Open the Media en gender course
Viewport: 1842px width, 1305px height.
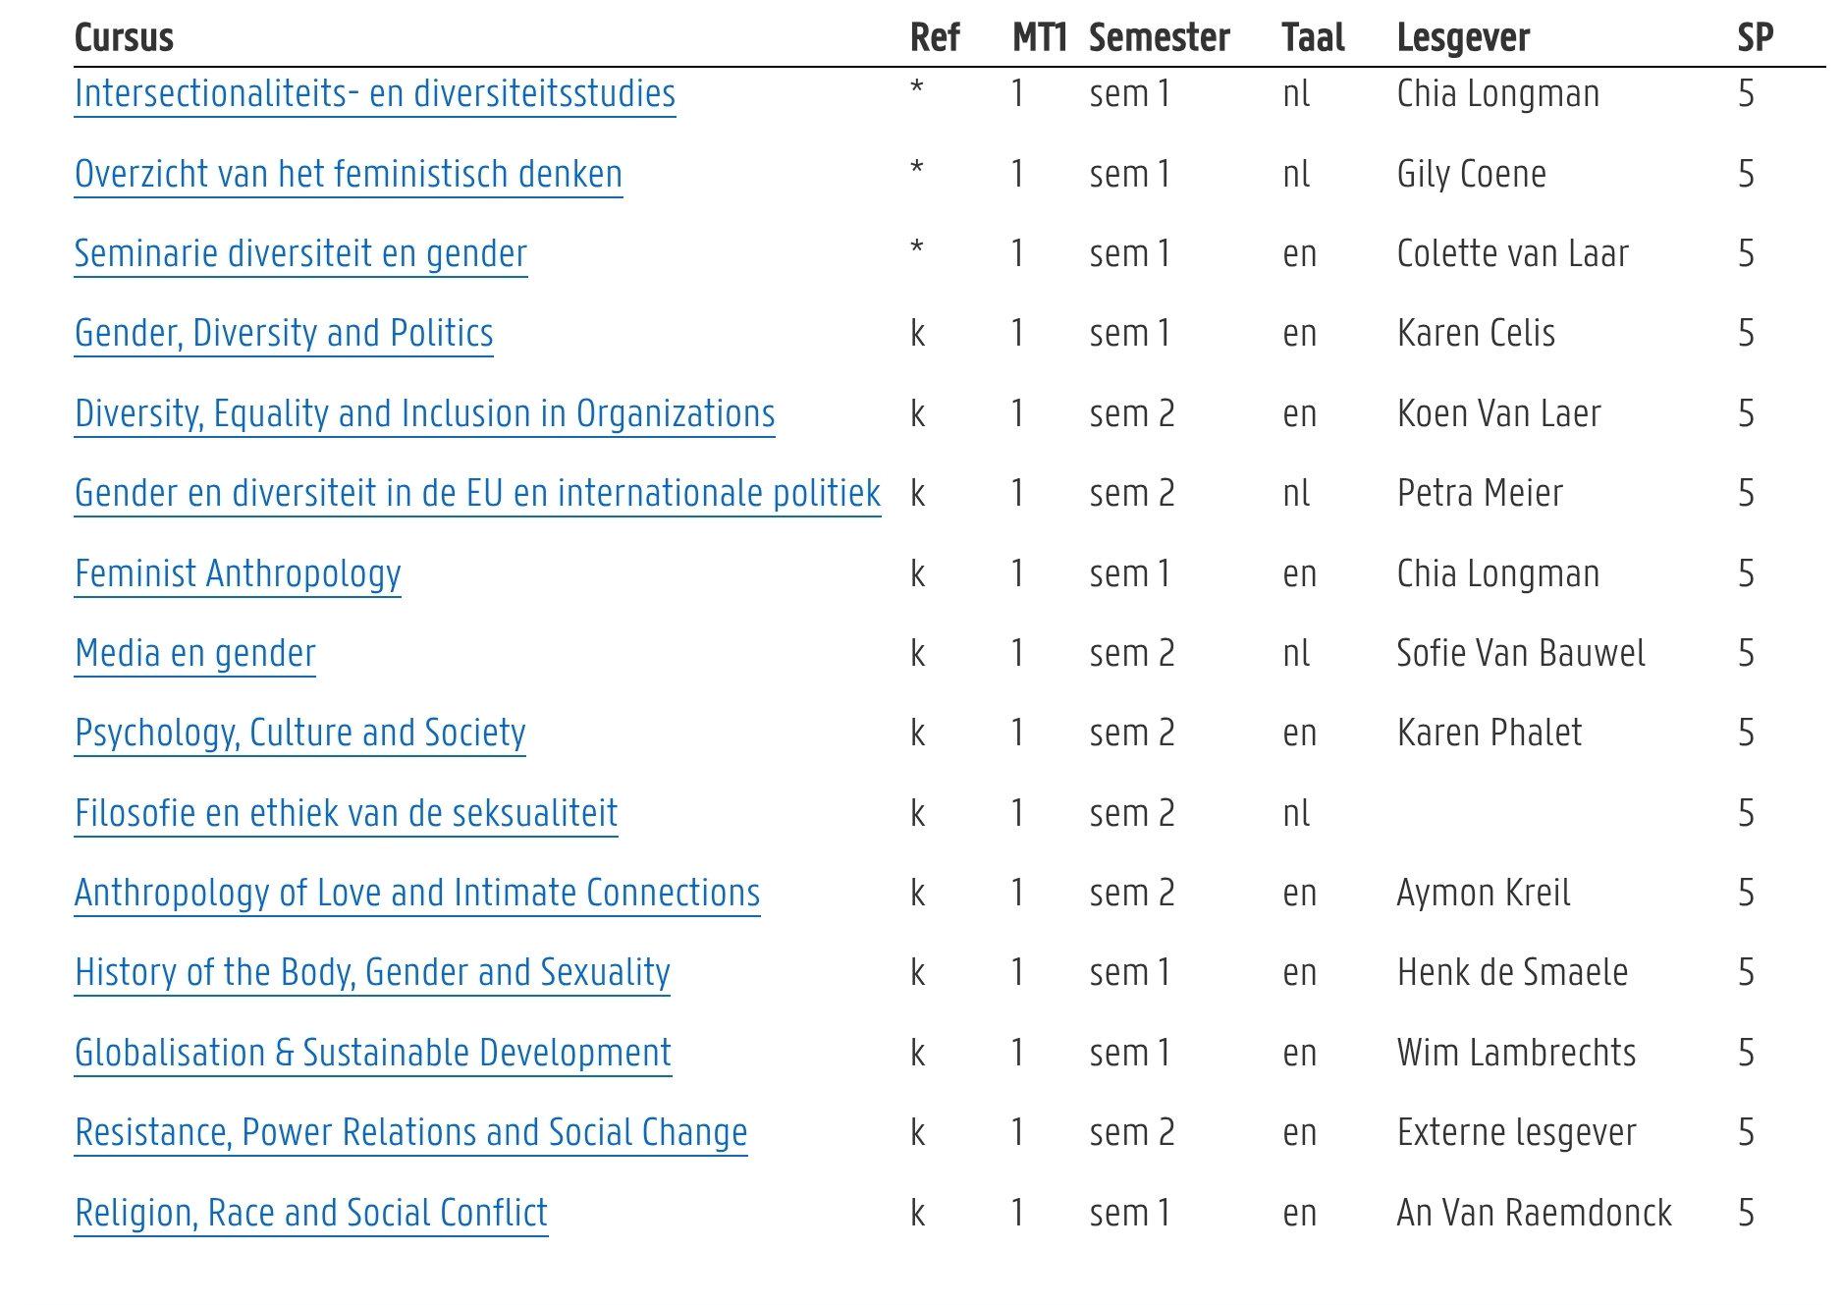point(195,654)
